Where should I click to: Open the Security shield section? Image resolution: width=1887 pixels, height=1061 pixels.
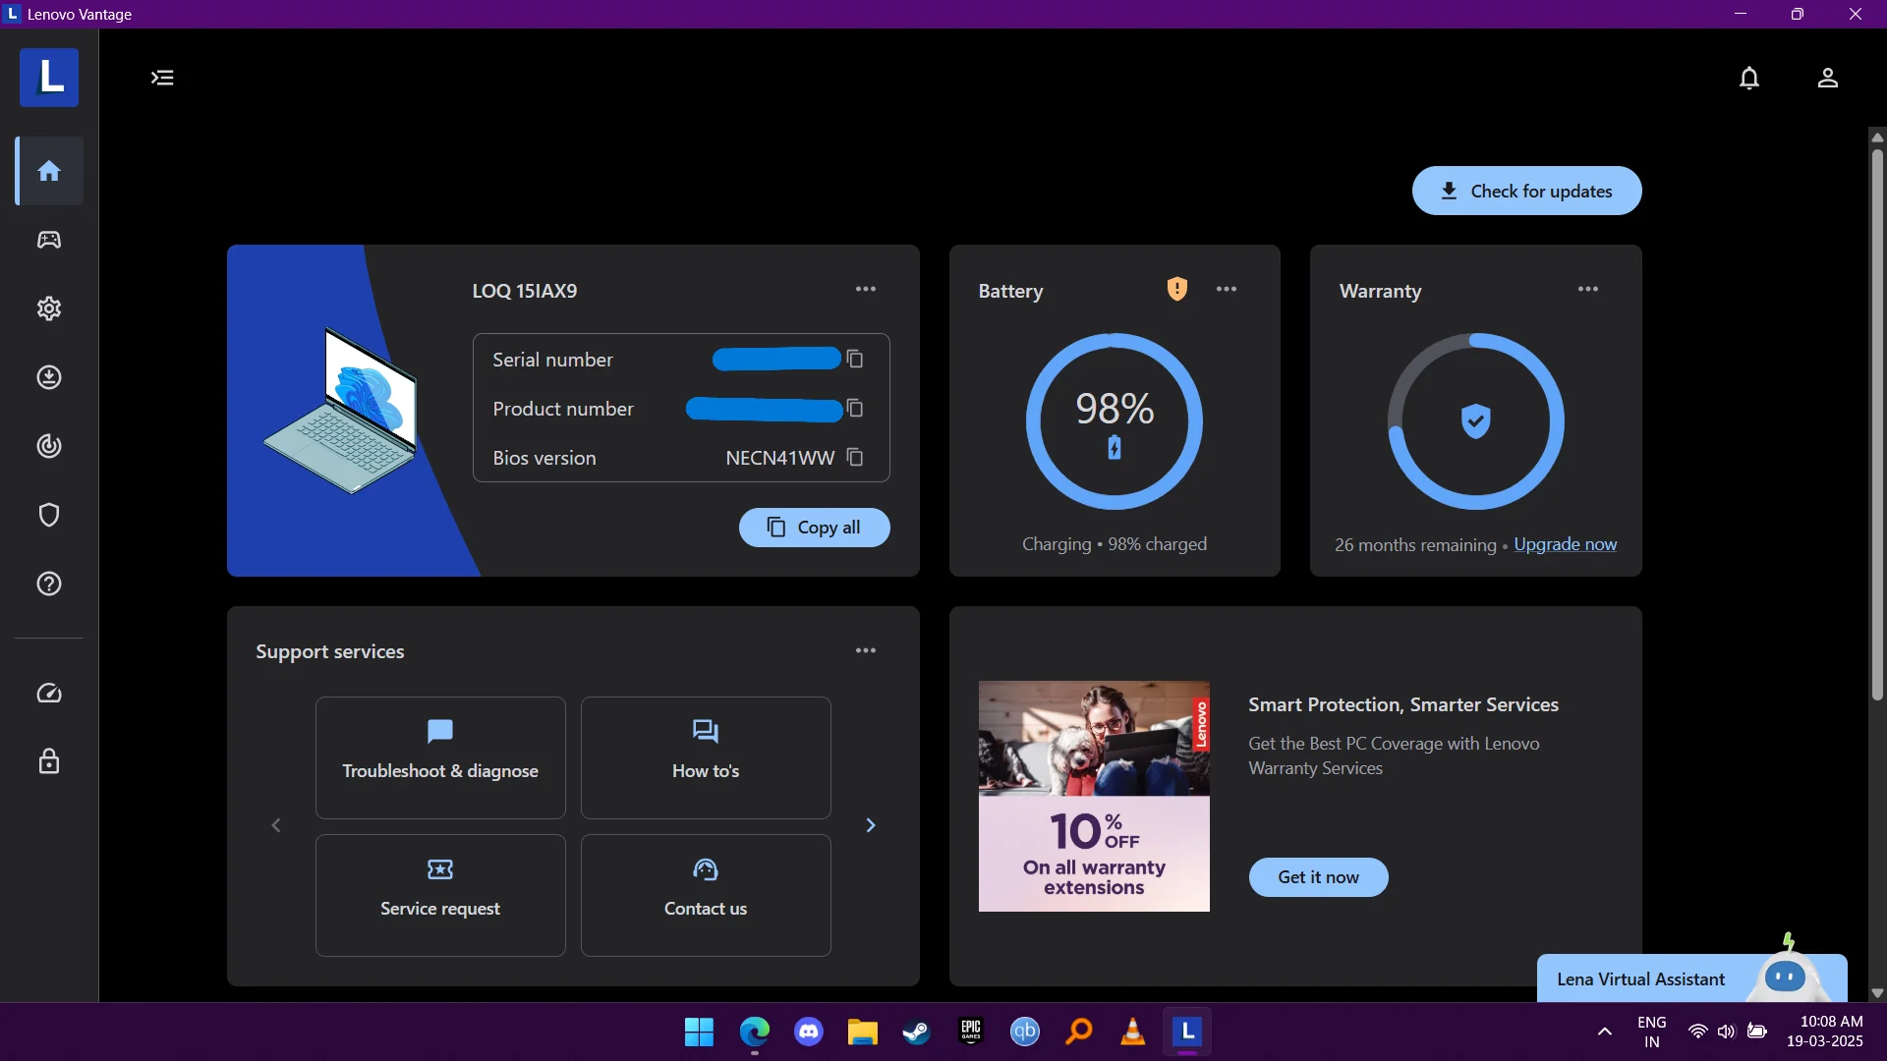[x=47, y=515]
